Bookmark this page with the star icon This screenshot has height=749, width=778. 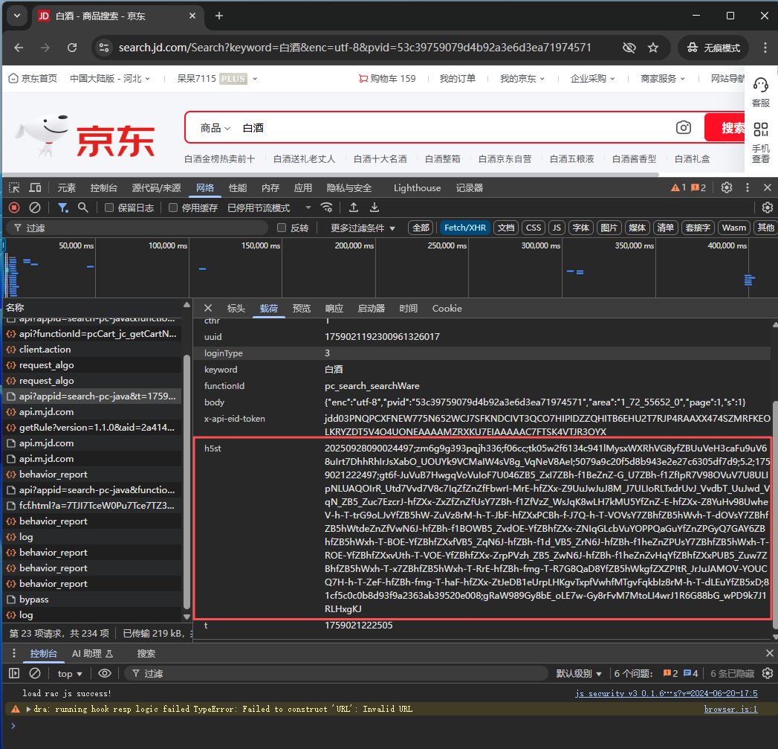click(653, 48)
